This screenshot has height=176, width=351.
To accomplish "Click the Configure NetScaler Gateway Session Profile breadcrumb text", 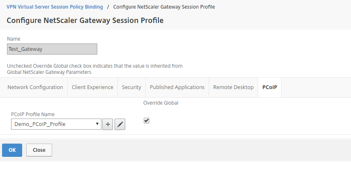I will click(x=164, y=7).
